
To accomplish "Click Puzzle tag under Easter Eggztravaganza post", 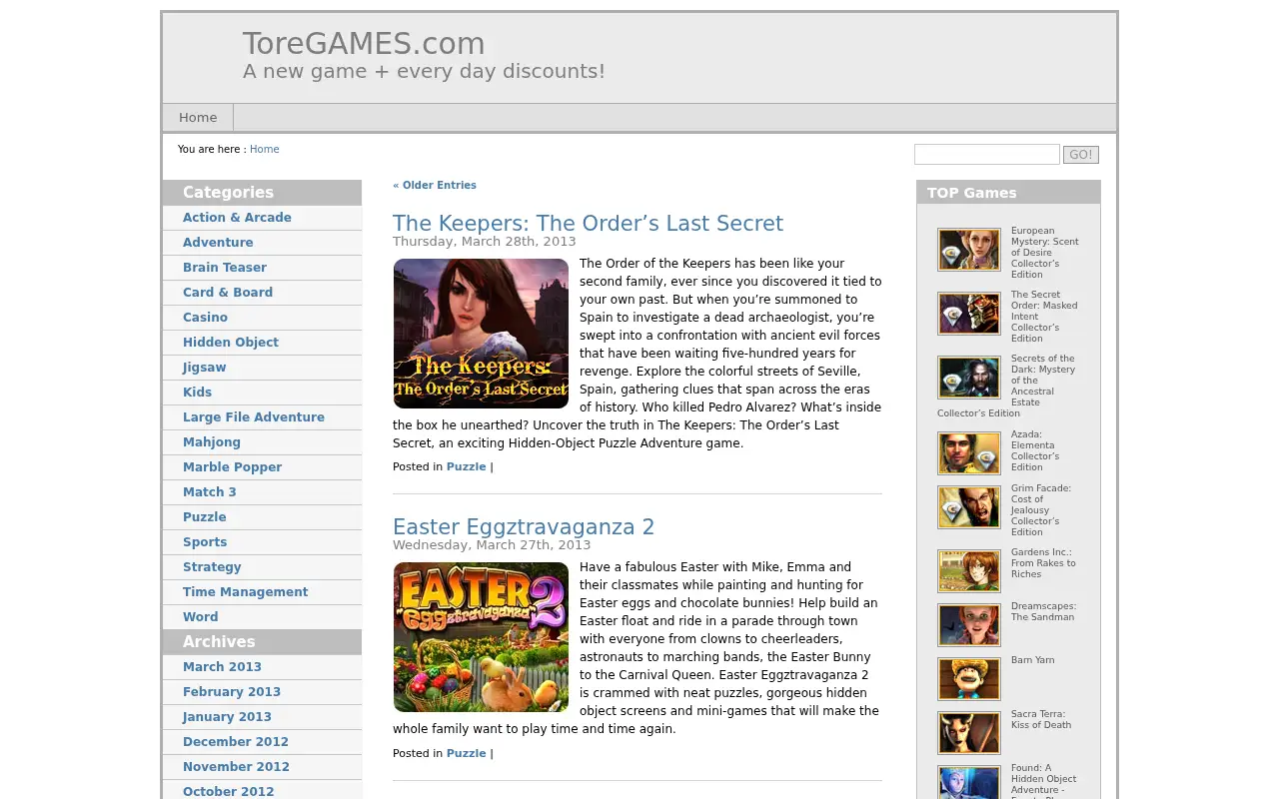I will (467, 753).
